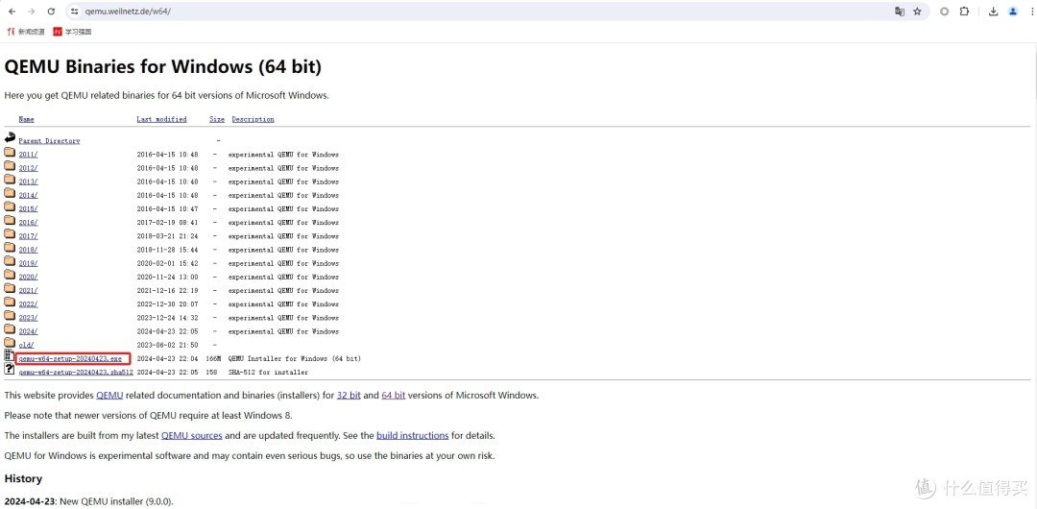
Task: Open the 2017/ folder link
Action: (x=28, y=236)
